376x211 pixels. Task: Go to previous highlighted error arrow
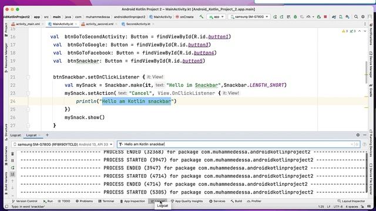pyautogui.click(x=360, y=31)
